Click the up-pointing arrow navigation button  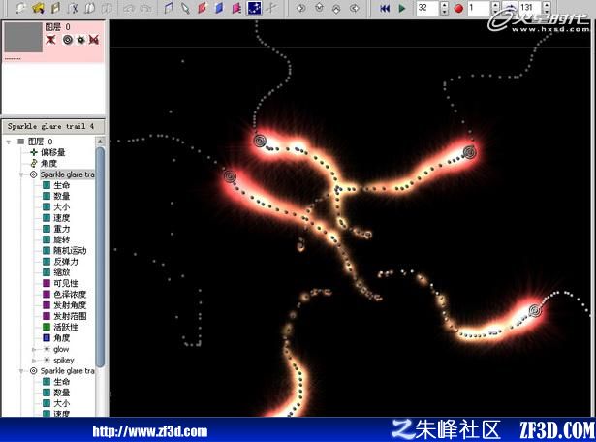tap(336, 8)
